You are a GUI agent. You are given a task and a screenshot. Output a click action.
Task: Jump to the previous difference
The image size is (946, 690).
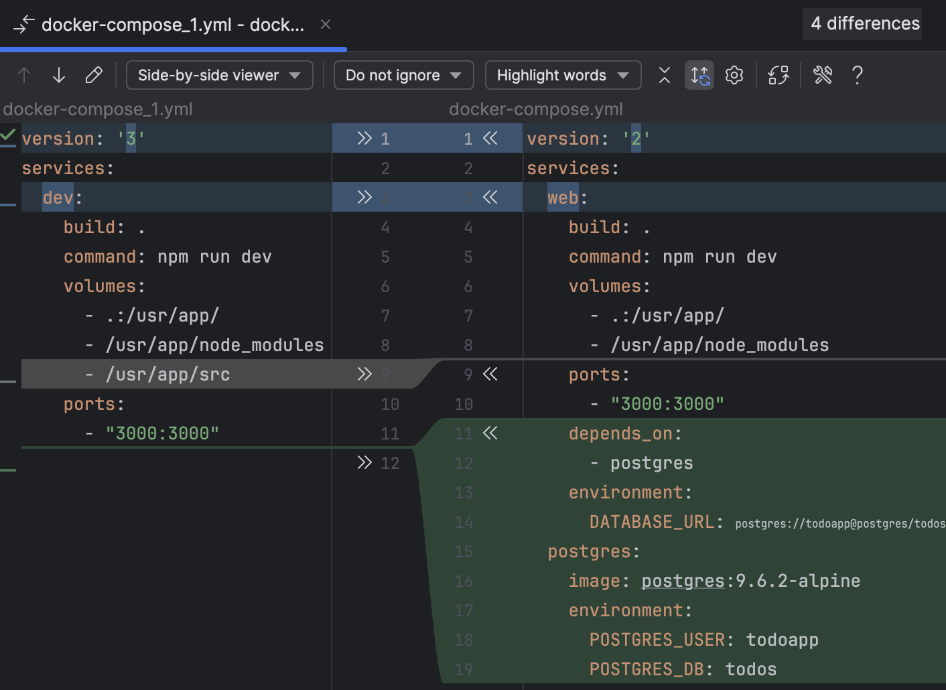[24, 75]
